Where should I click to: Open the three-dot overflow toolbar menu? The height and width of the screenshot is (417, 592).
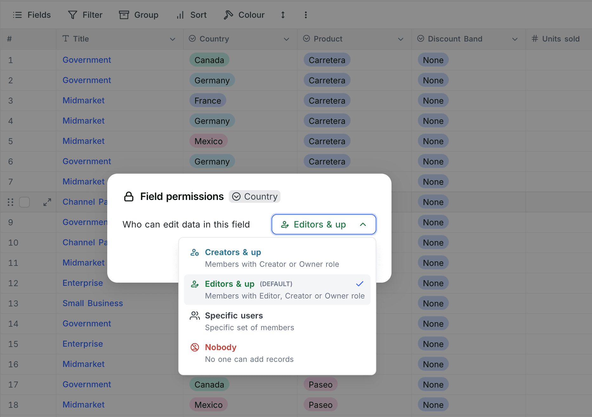coord(306,15)
